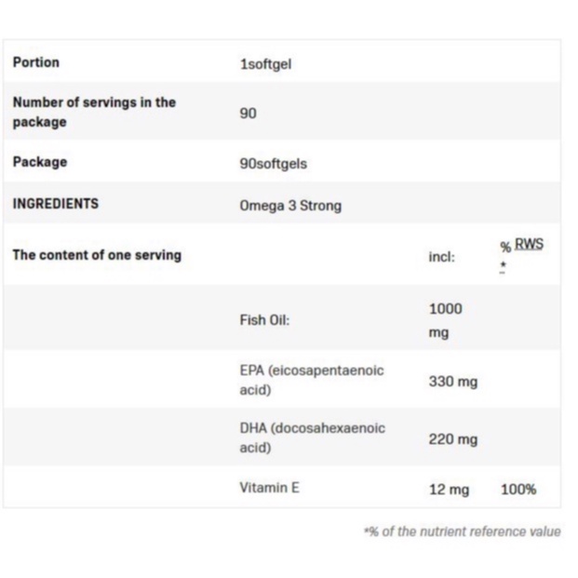Click the Portion row label
This screenshot has width=578, height=578.
pyautogui.click(x=35, y=62)
